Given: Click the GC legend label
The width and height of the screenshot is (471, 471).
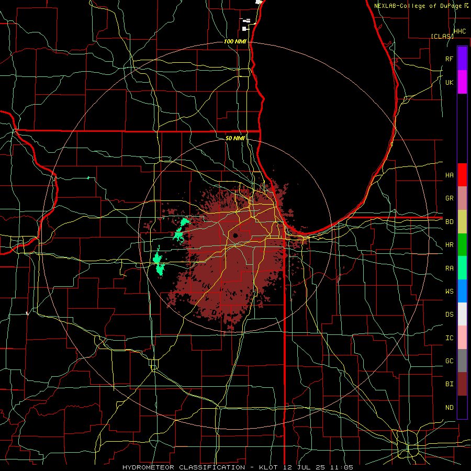Looking at the screenshot, I should 449,361.
